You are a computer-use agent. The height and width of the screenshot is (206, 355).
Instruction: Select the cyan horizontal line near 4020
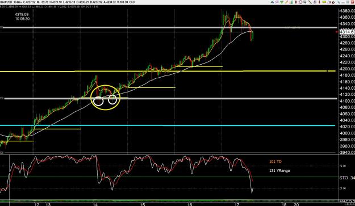168,125
